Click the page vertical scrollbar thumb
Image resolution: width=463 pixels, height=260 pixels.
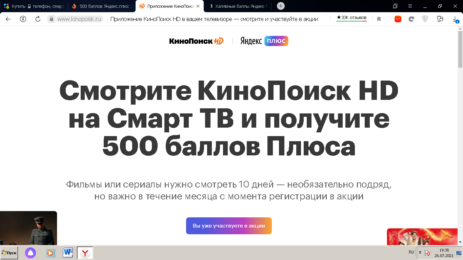pyautogui.click(x=460, y=49)
